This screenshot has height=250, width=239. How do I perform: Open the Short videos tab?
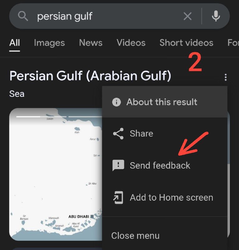click(x=186, y=43)
